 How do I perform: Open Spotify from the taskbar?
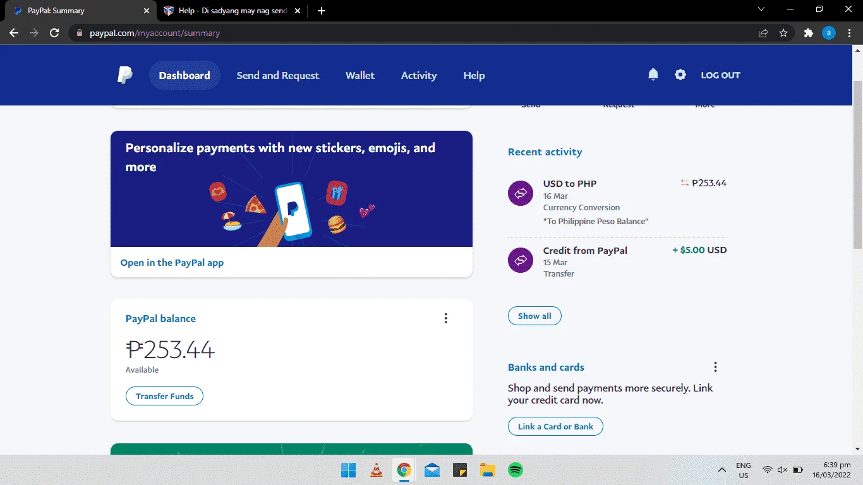click(x=516, y=470)
